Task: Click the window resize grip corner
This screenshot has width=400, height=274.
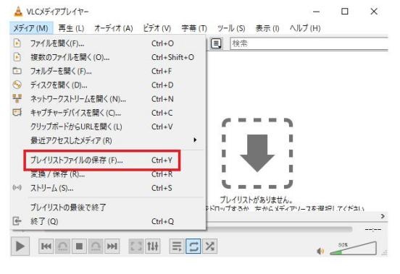Action: [385, 252]
